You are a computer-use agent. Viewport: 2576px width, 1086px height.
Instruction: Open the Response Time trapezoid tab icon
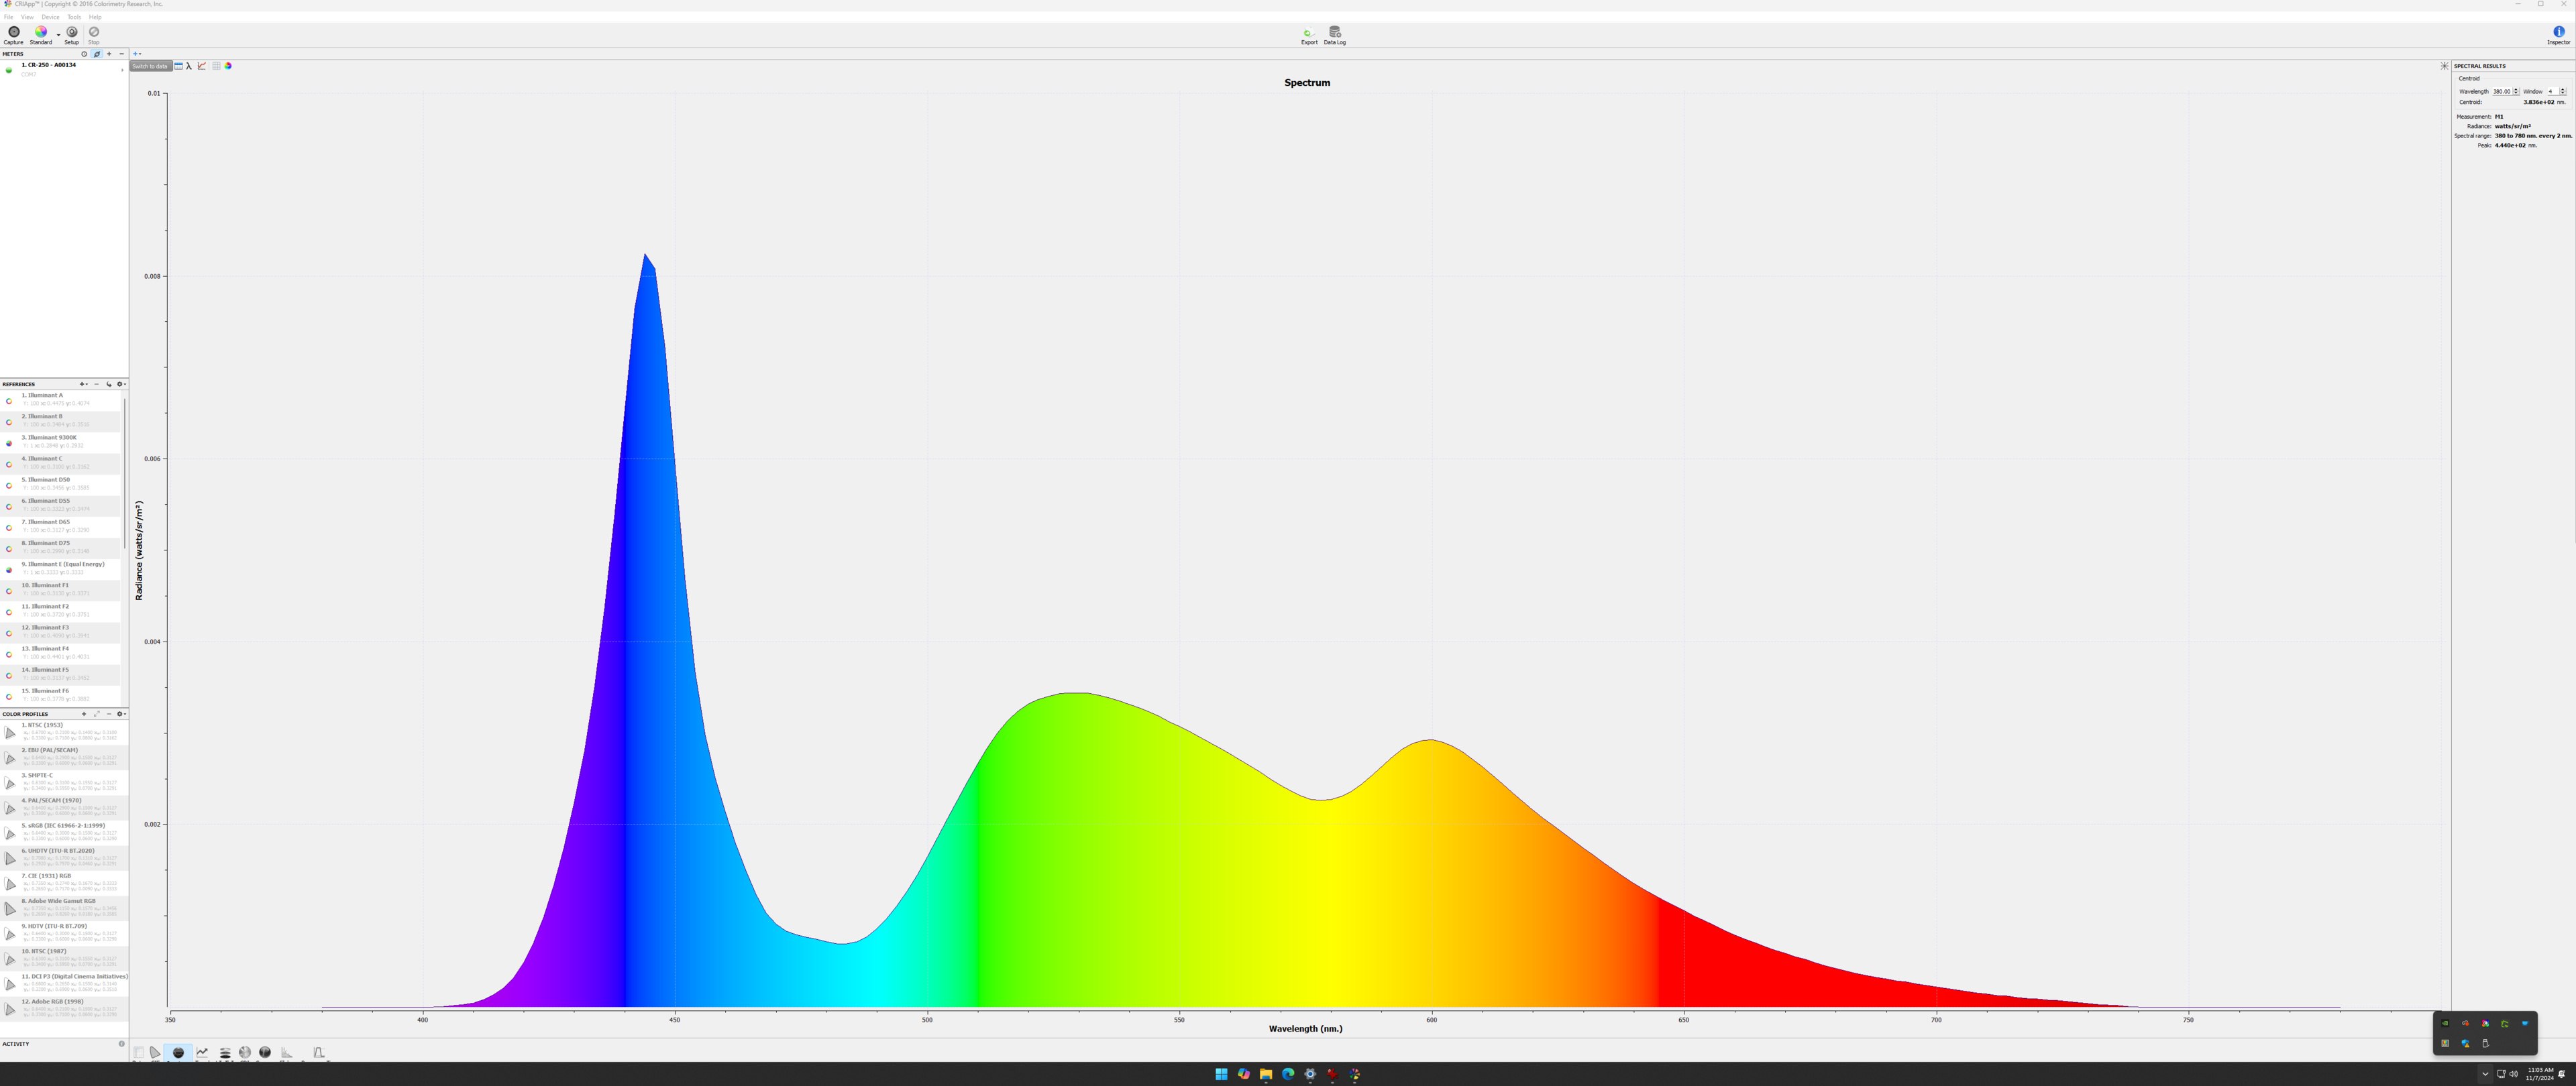pyautogui.click(x=319, y=1052)
